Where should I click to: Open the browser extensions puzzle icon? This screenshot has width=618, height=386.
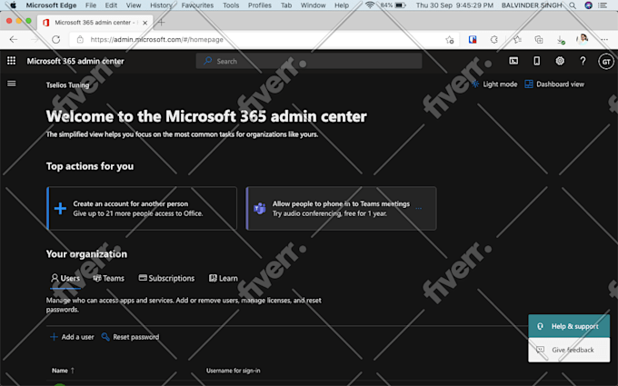tap(493, 39)
